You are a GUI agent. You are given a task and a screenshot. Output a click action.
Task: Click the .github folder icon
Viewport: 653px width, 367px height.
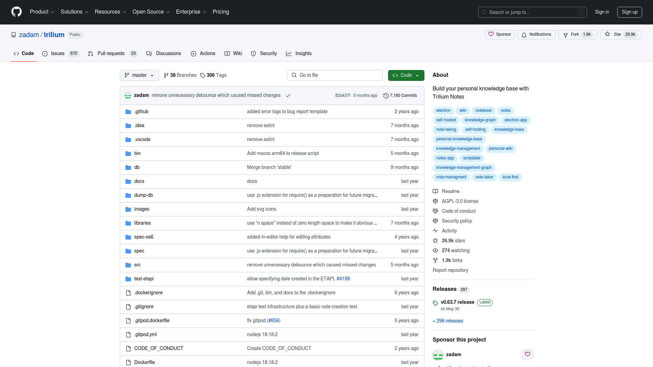tap(128, 112)
